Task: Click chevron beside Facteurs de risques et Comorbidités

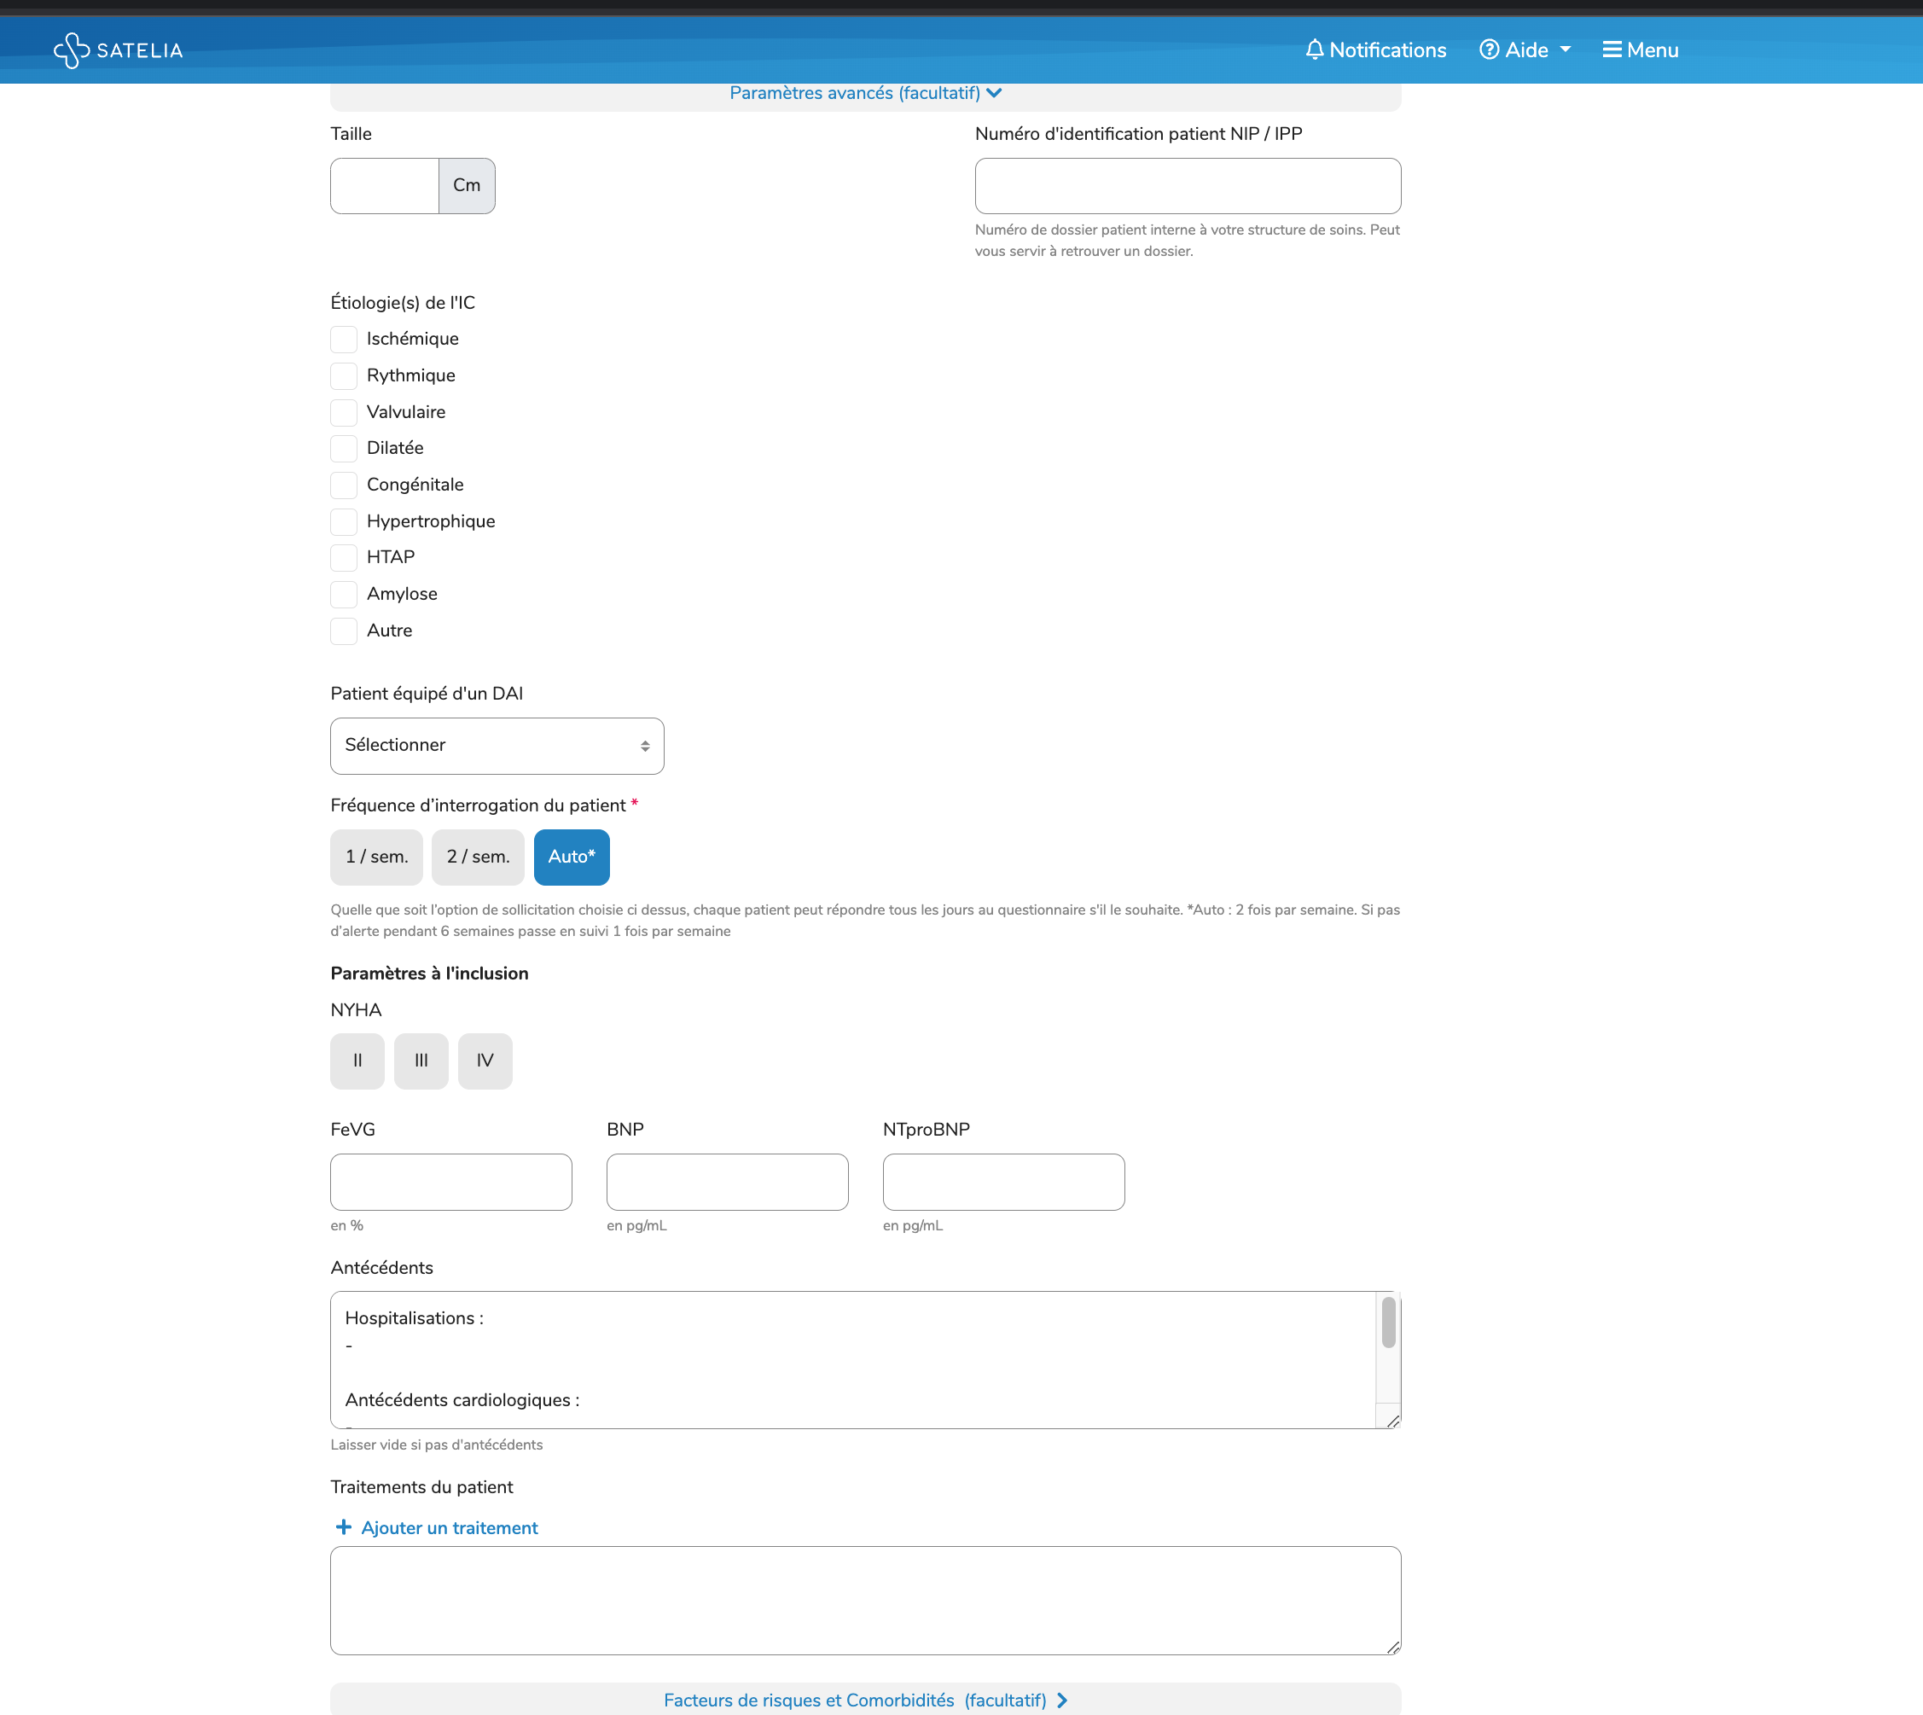Action: pyautogui.click(x=1063, y=1700)
